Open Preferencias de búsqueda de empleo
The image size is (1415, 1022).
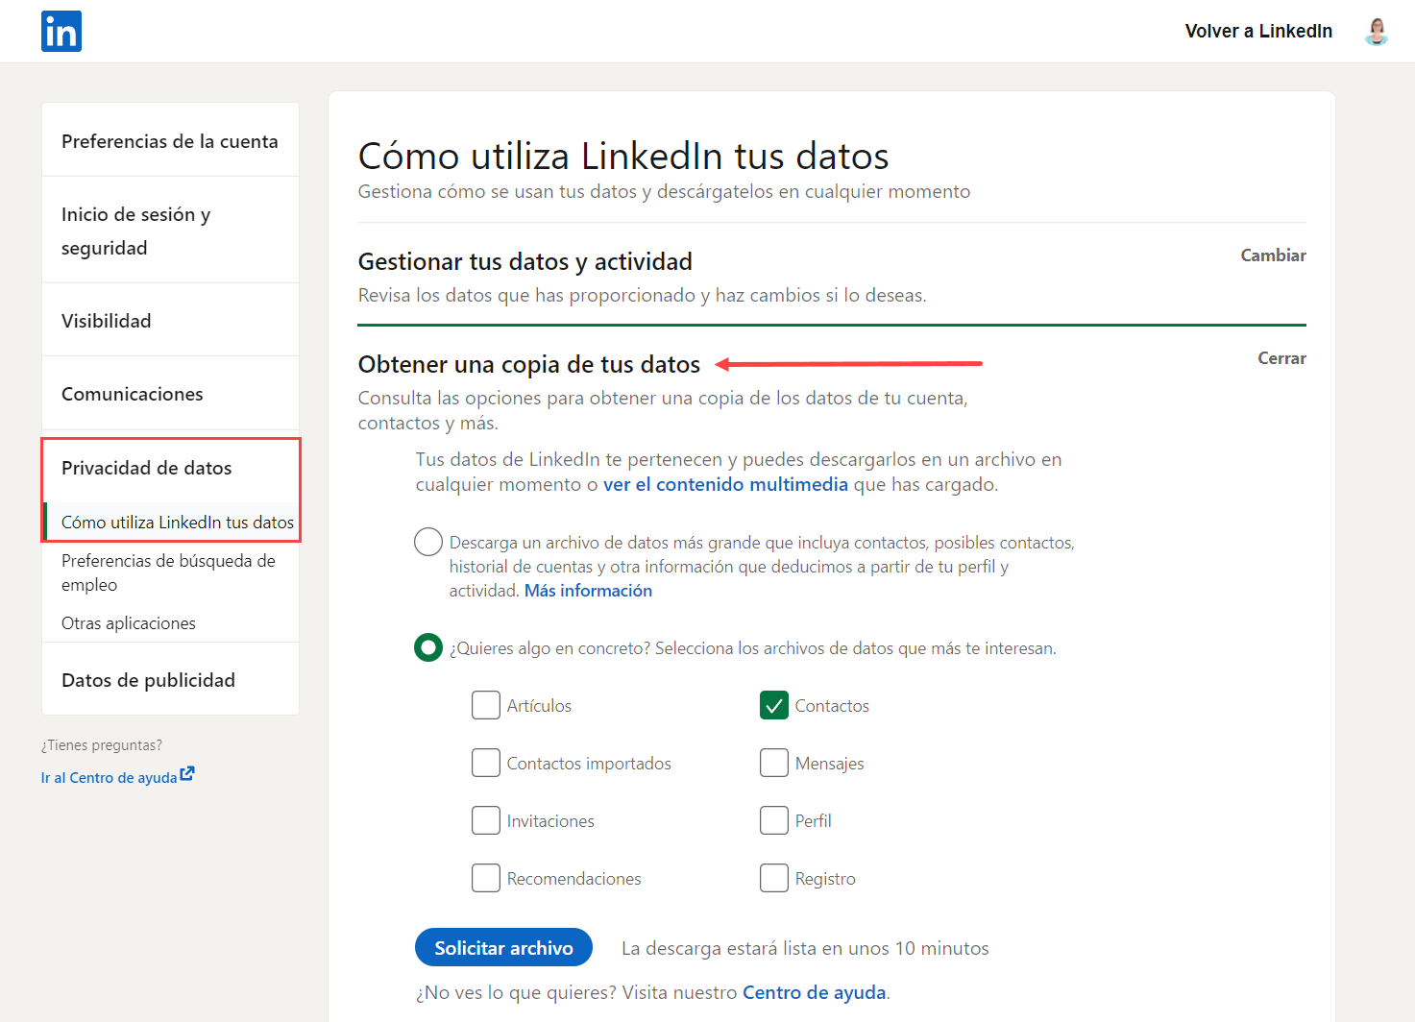click(x=168, y=572)
